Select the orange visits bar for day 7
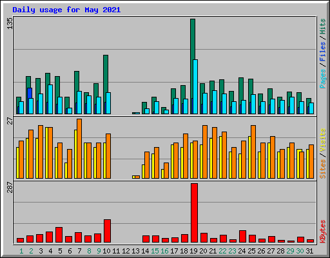330x258 pixels. point(79,148)
